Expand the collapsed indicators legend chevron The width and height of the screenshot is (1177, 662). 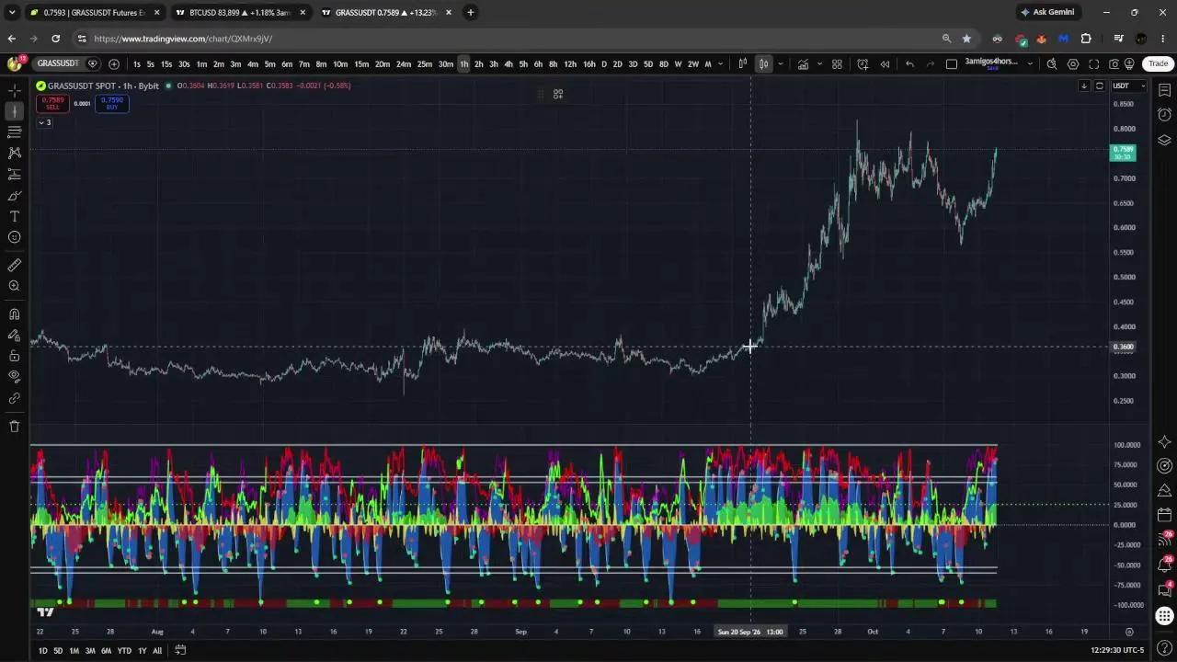[44, 122]
